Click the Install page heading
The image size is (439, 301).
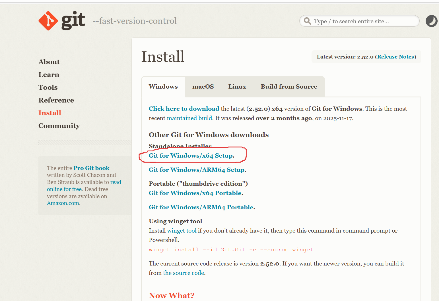163,57
